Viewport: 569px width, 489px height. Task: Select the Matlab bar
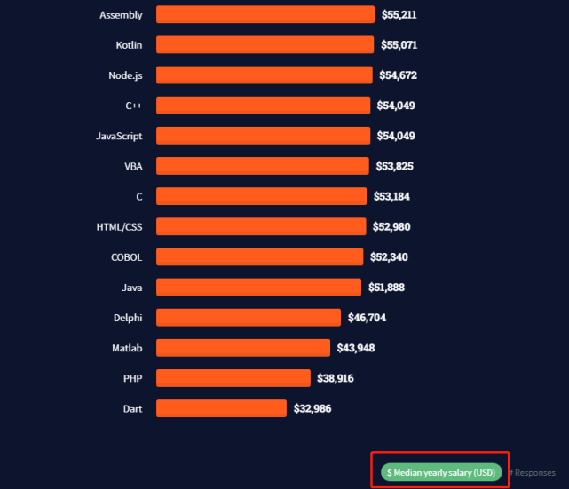[x=242, y=347]
